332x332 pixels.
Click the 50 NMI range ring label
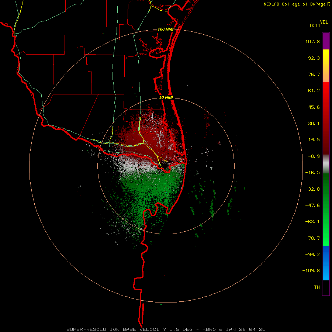pos(166,98)
